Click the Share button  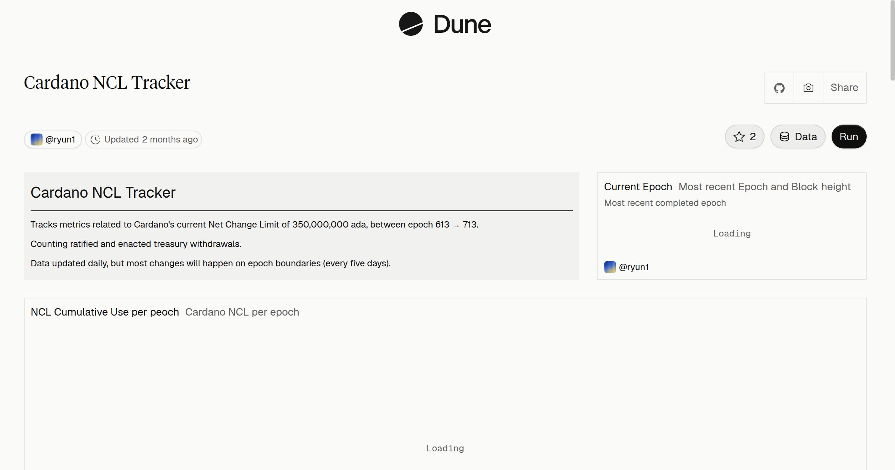pos(844,88)
